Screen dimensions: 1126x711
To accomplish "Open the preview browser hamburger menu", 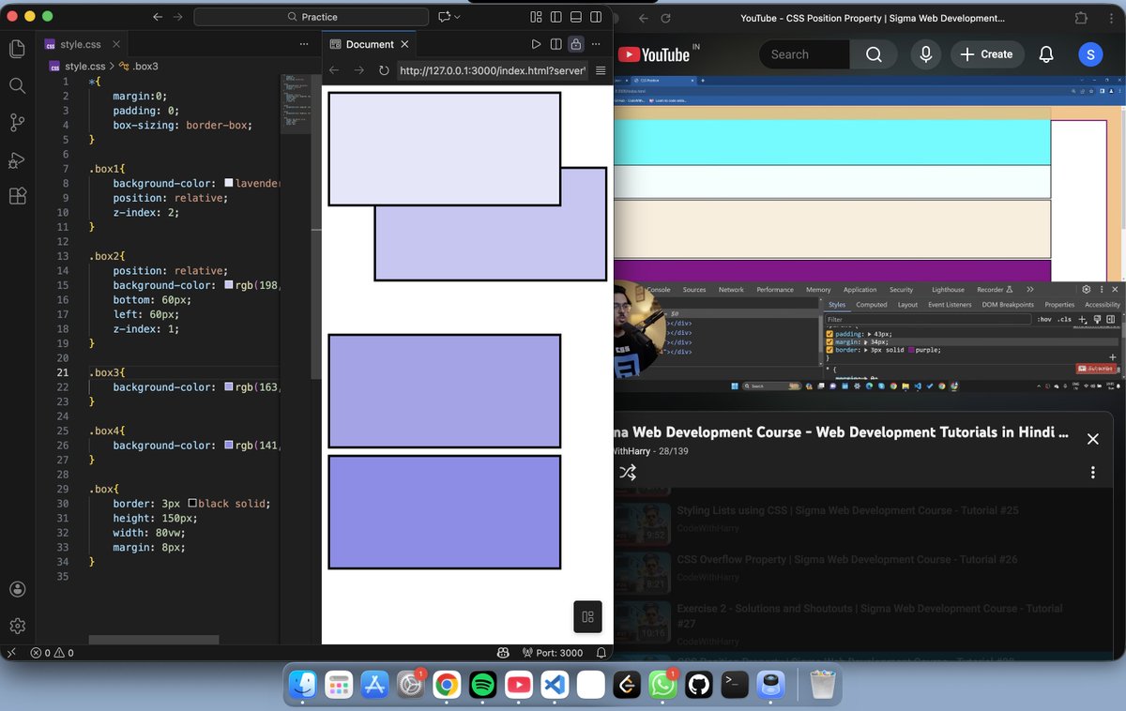I will point(601,70).
